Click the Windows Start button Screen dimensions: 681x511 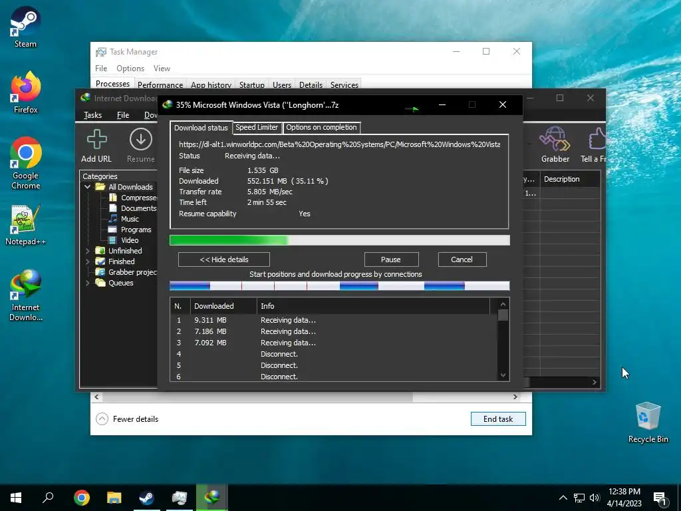click(16, 498)
